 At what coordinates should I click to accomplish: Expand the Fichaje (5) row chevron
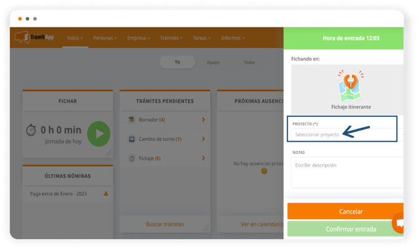point(203,159)
